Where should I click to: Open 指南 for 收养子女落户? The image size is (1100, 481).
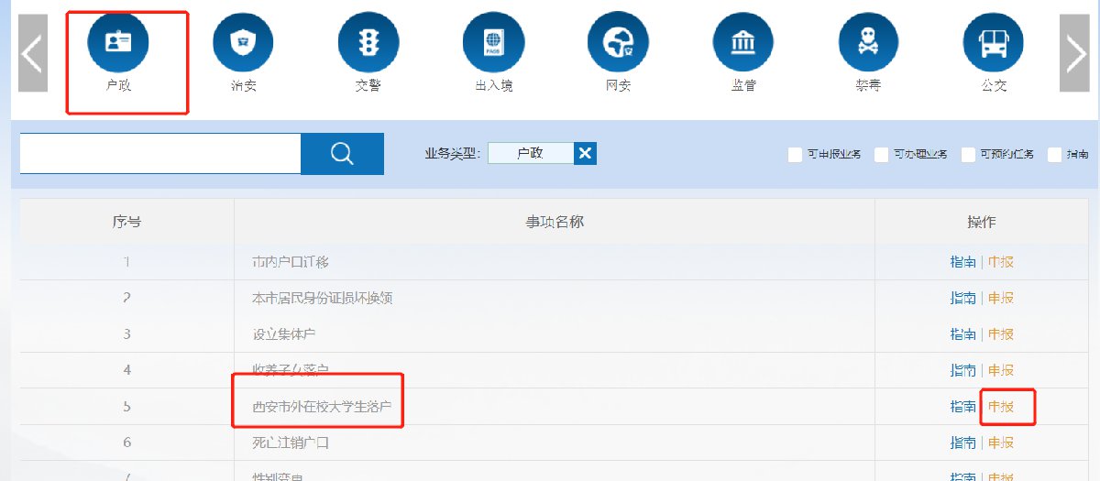click(962, 370)
